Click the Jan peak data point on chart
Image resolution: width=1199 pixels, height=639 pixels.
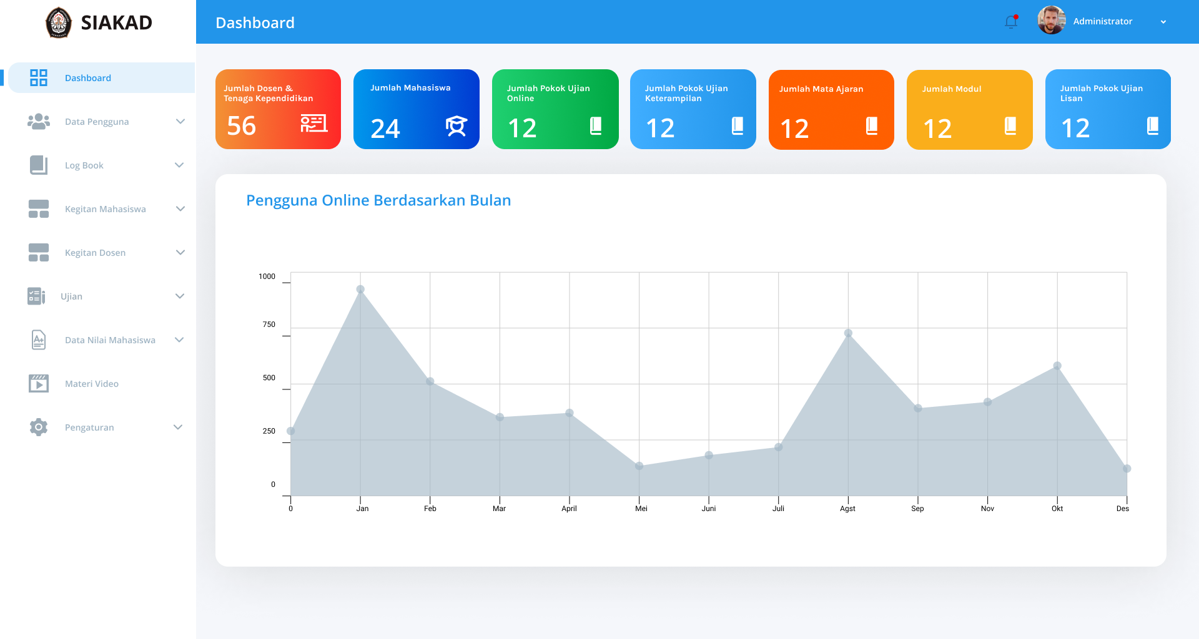click(360, 290)
